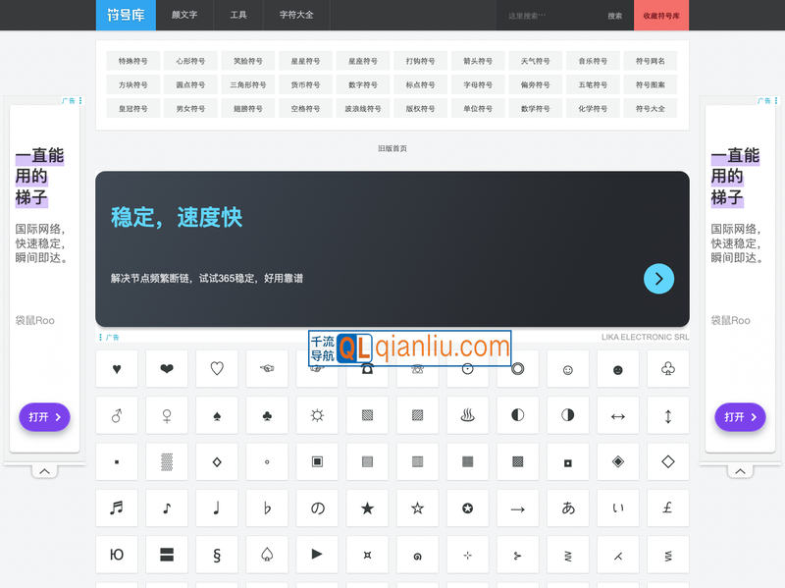Click the pound sterling symbol
This screenshot has width=785, height=588.
[x=667, y=508]
